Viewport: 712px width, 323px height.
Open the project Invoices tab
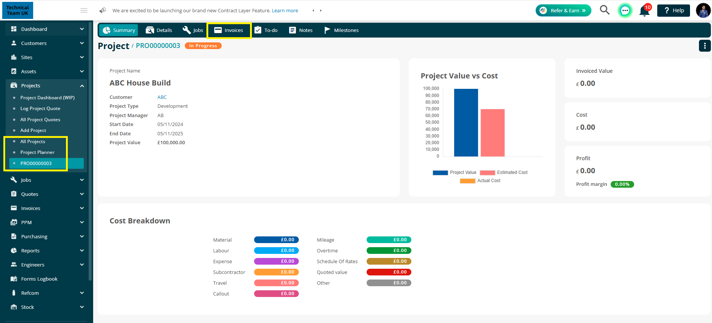[229, 30]
